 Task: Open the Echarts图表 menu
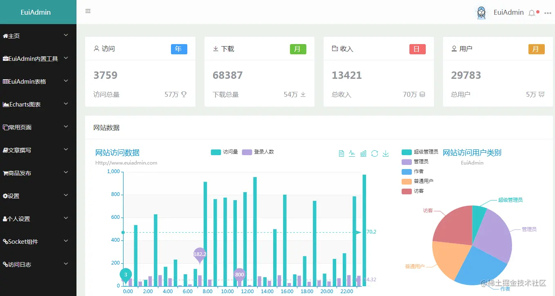(38, 104)
